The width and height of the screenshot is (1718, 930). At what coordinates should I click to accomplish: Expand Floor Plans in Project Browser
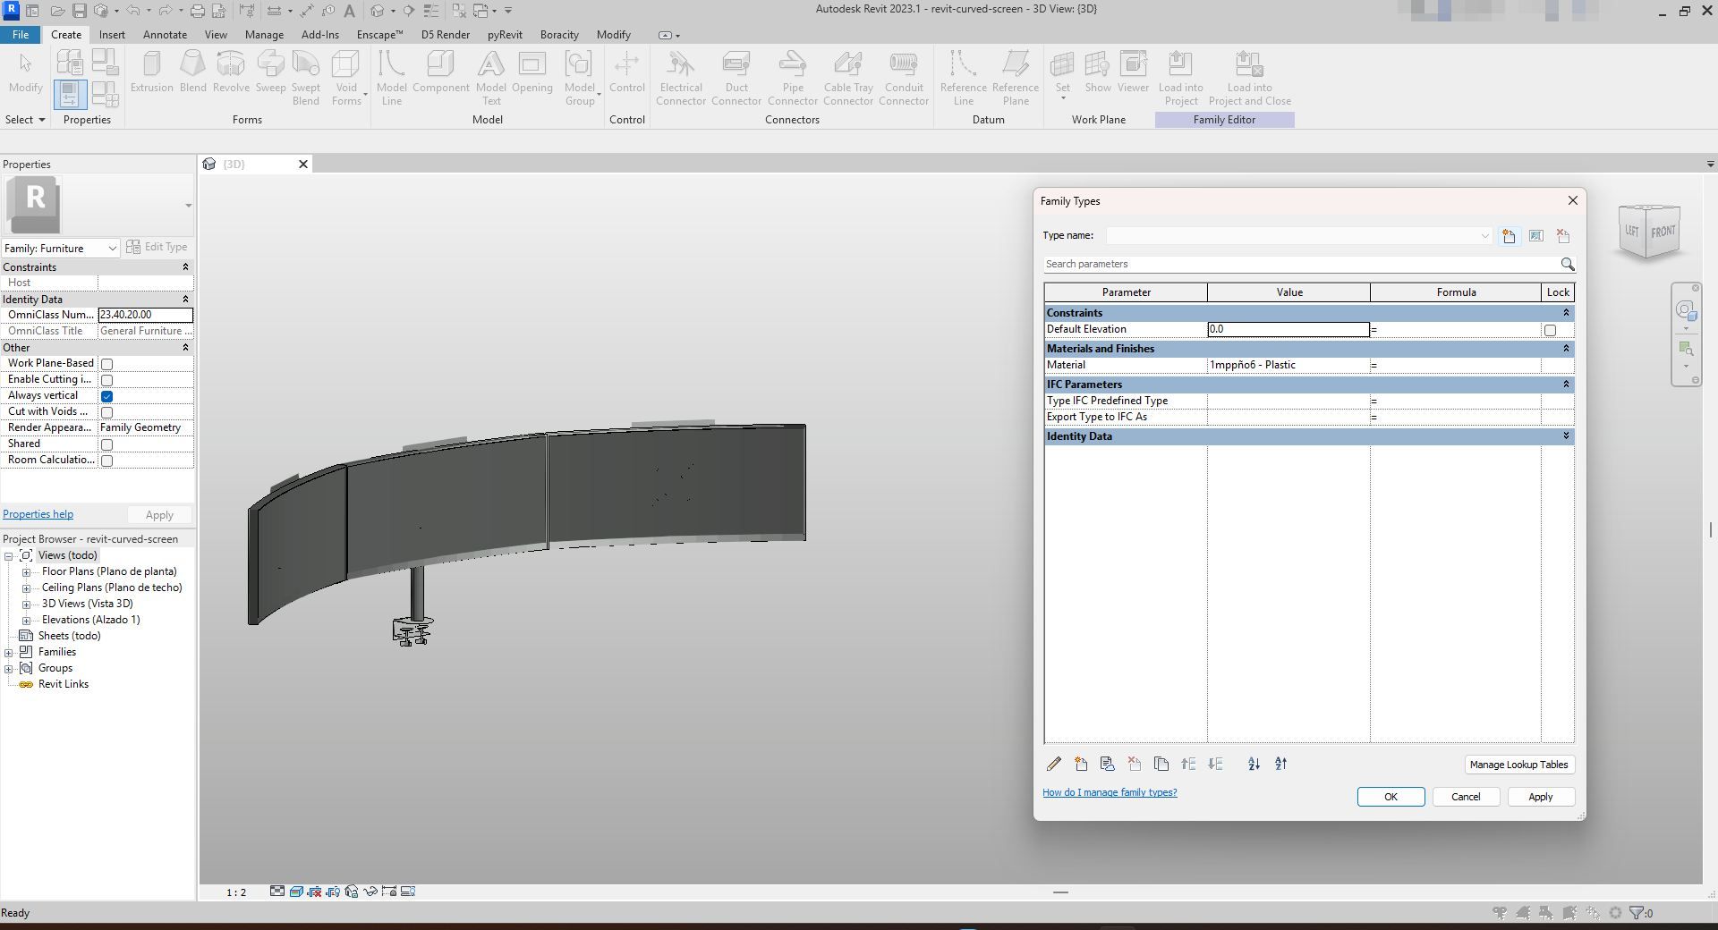27,572
